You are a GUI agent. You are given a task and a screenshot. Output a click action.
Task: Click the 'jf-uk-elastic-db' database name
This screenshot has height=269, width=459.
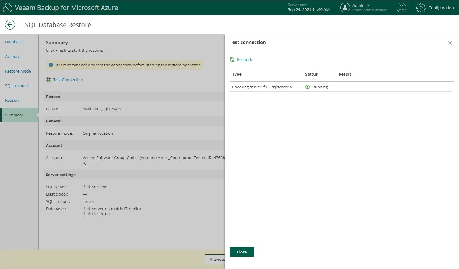point(96,214)
